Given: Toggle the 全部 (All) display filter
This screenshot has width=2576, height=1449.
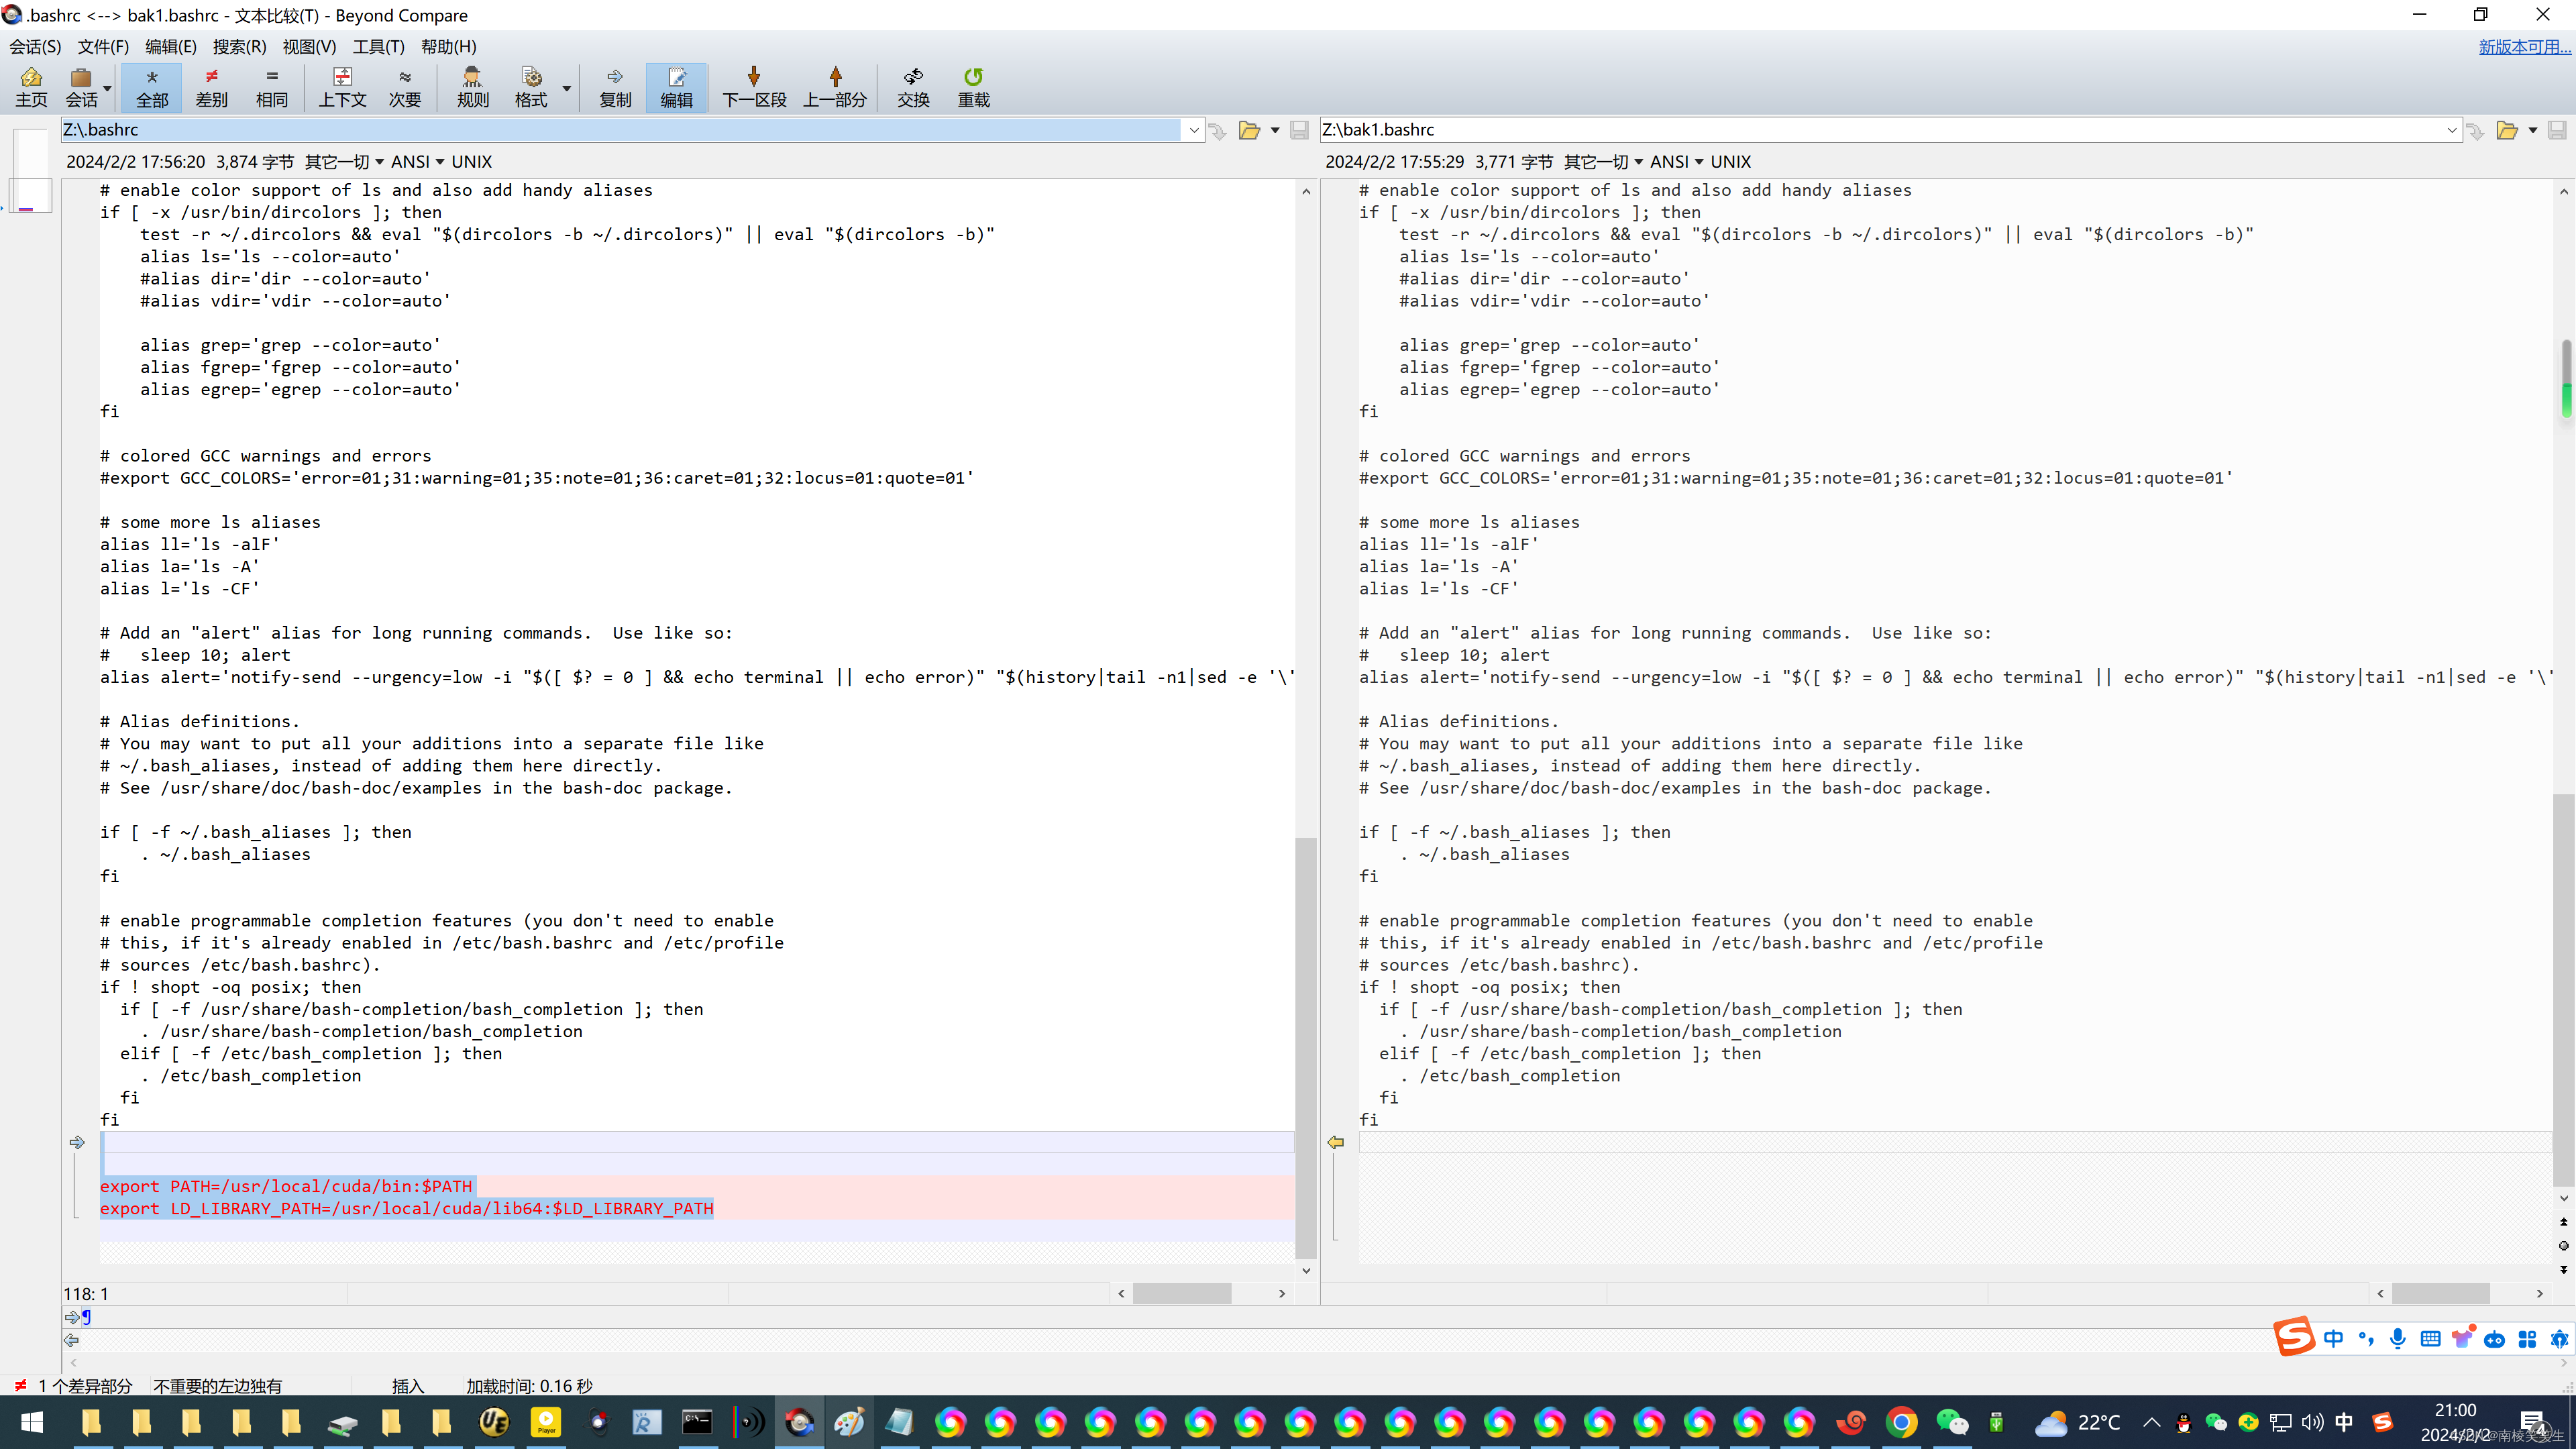Looking at the screenshot, I should (x=152, y=87).
